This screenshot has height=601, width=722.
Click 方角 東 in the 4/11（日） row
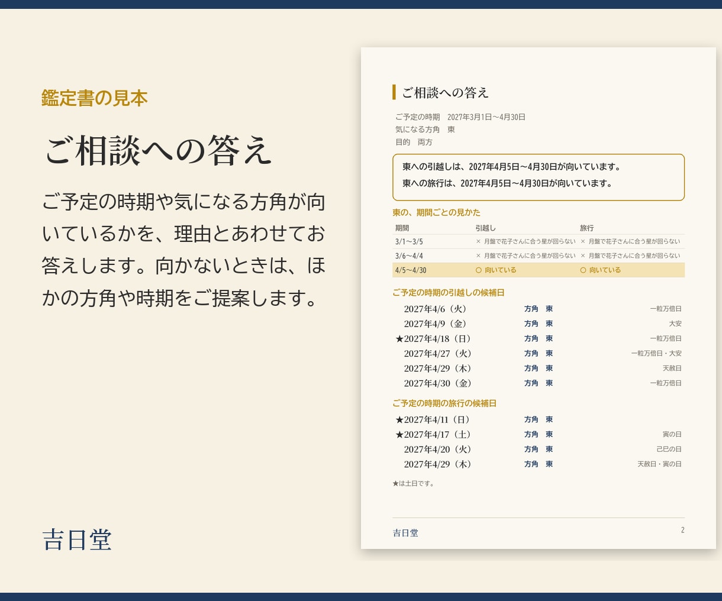pyautogui.click(x=539, y=419)
